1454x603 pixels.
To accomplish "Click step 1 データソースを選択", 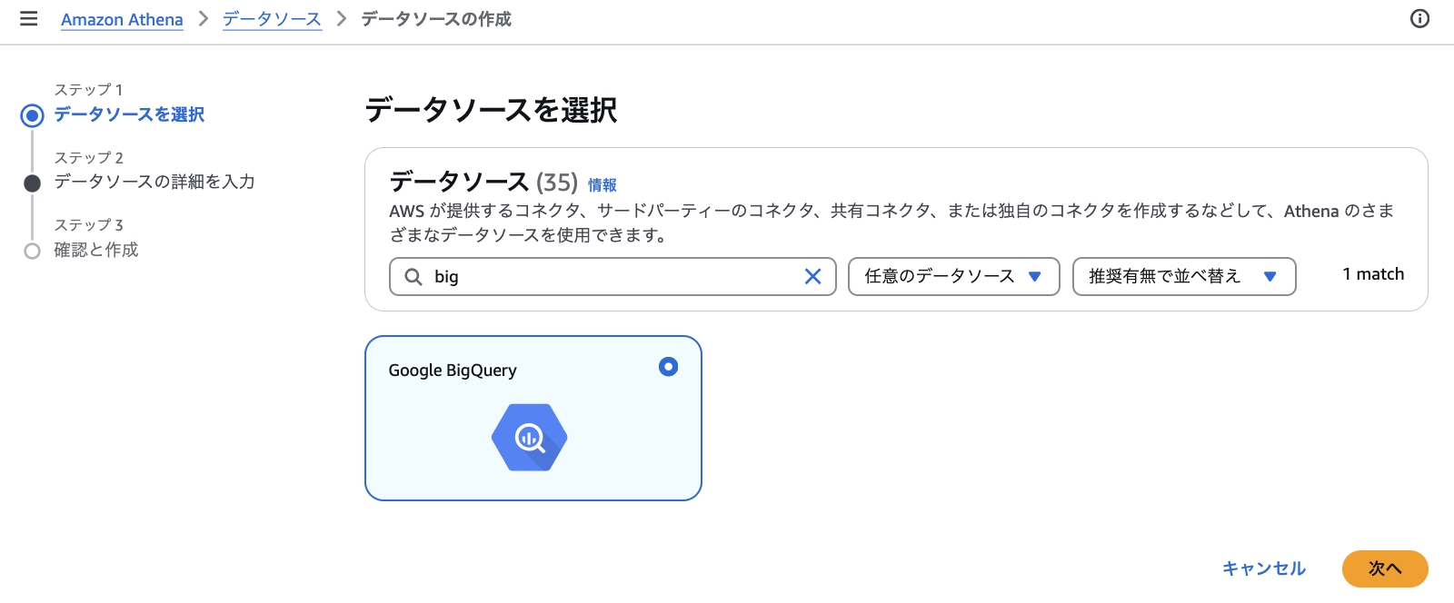I will pos(129,114).
